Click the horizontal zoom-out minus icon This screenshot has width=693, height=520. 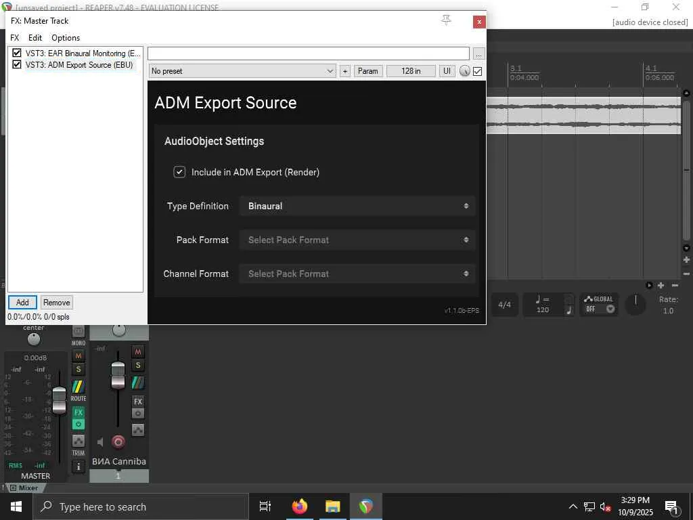[675, 286]
